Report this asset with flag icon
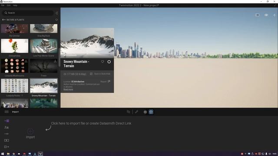 pyautogui.click(x=109, y=81)
